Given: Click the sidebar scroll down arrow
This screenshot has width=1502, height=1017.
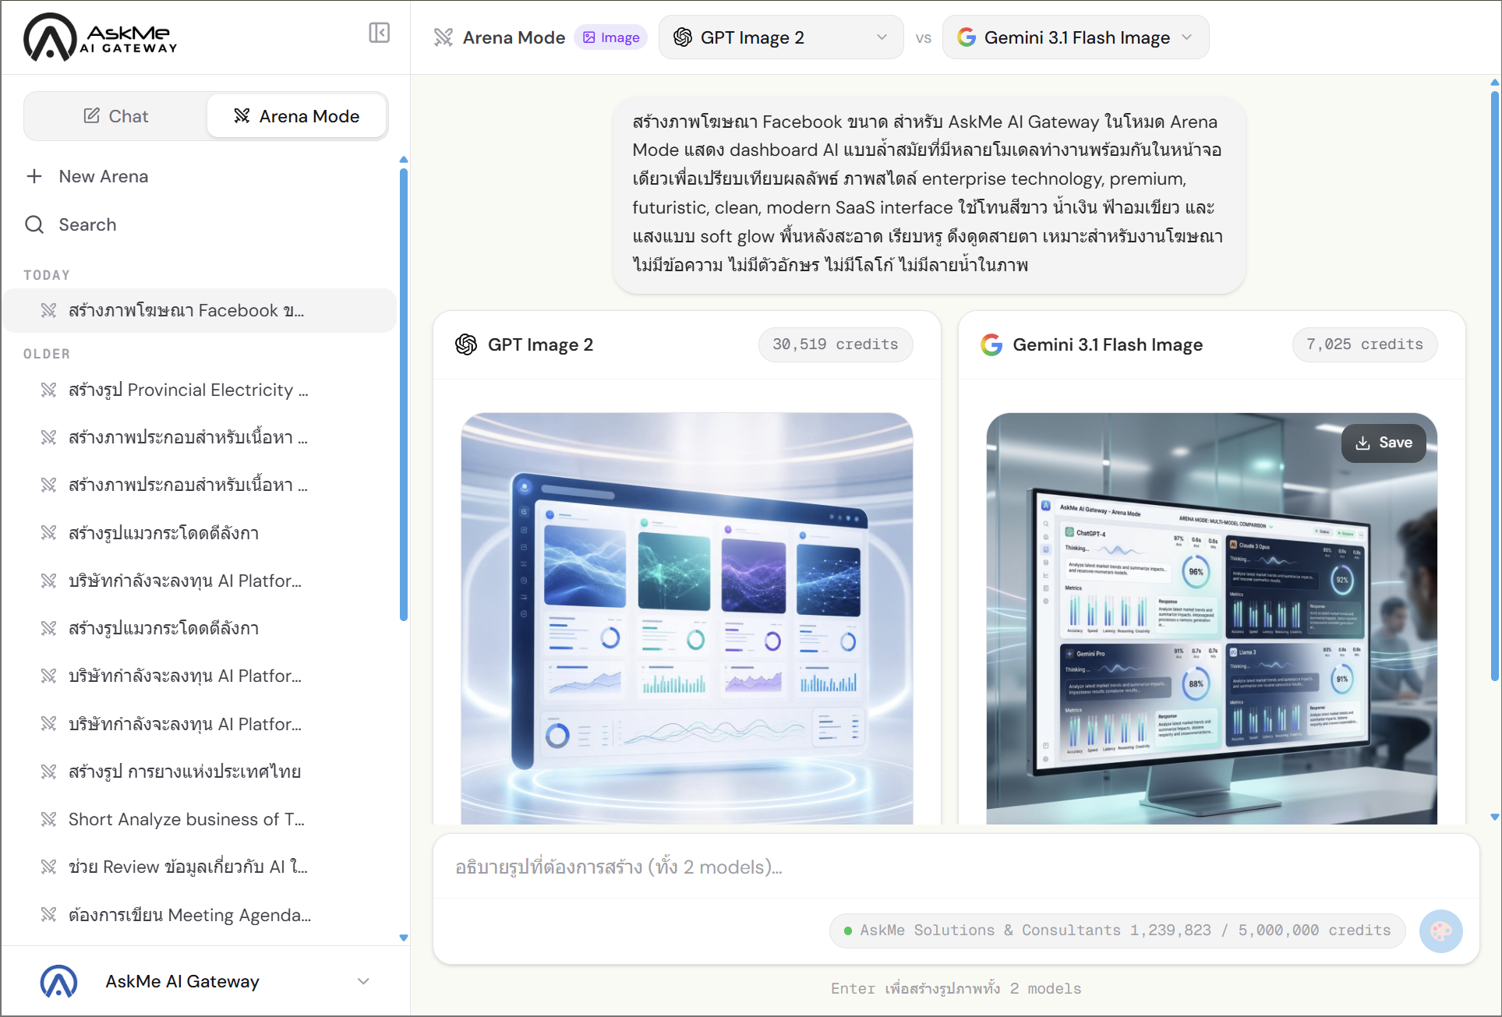Looking at the screenshot, I should click(404, 938).
